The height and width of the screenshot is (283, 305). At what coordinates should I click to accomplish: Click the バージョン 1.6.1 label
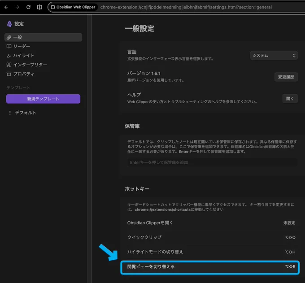(144, 73)
